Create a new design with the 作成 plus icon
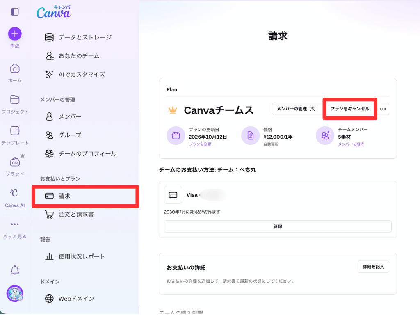 click(14, 33)
